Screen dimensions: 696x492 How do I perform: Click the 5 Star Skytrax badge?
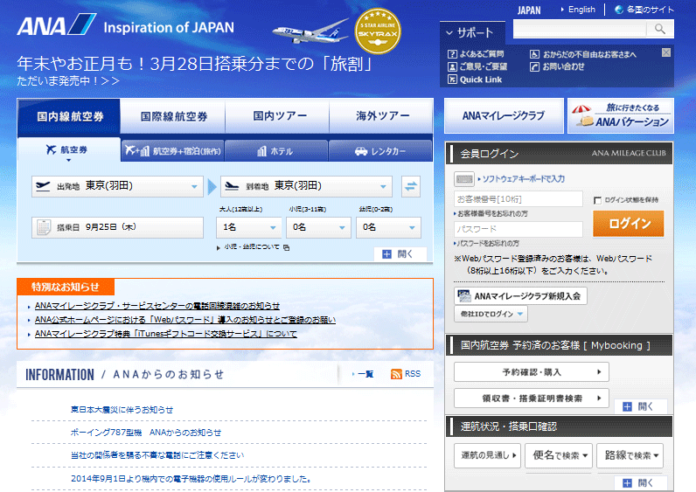(x=378, y=31)
